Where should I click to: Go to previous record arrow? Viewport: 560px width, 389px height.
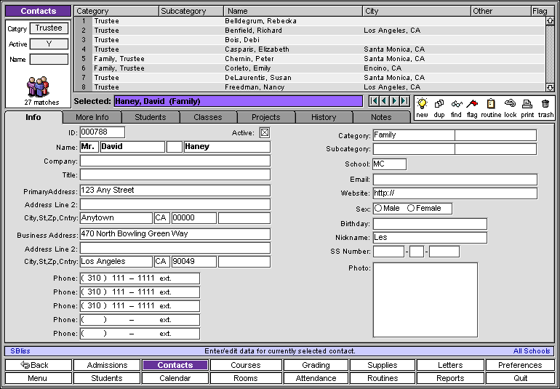coord(384,101)
